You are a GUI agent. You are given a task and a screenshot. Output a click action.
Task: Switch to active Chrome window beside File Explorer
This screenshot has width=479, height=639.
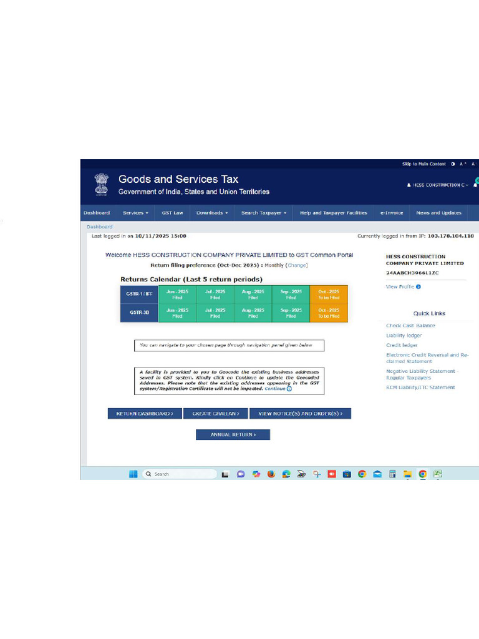(x=423, y=474)
